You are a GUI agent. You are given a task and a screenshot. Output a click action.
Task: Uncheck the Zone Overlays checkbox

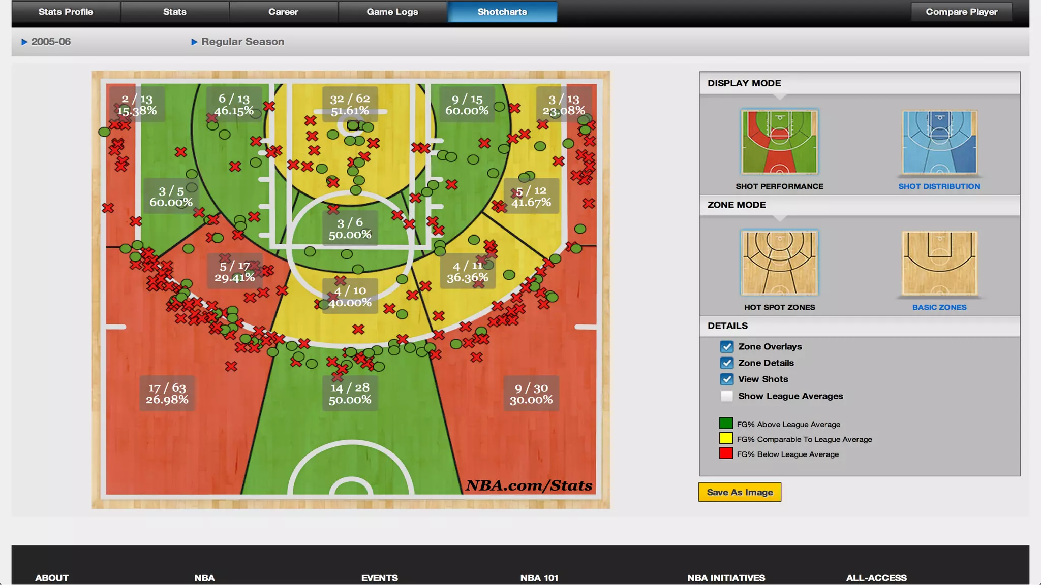(x=726, y=347)
